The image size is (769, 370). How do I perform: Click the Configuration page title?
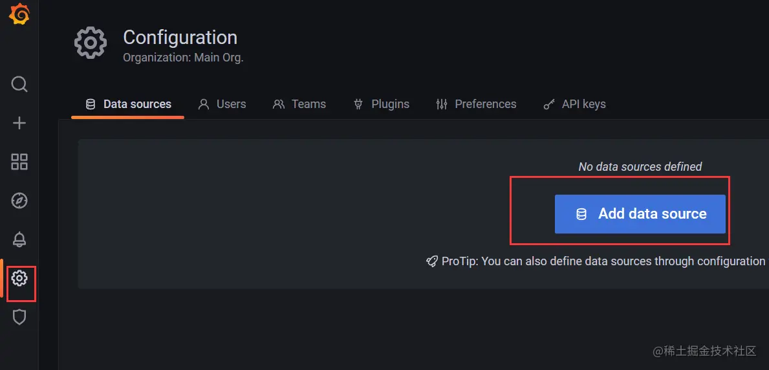(180, 37)
